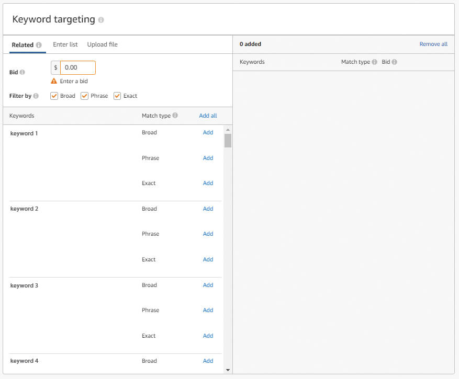Click info icon beside Bid label

click(23, 72)
